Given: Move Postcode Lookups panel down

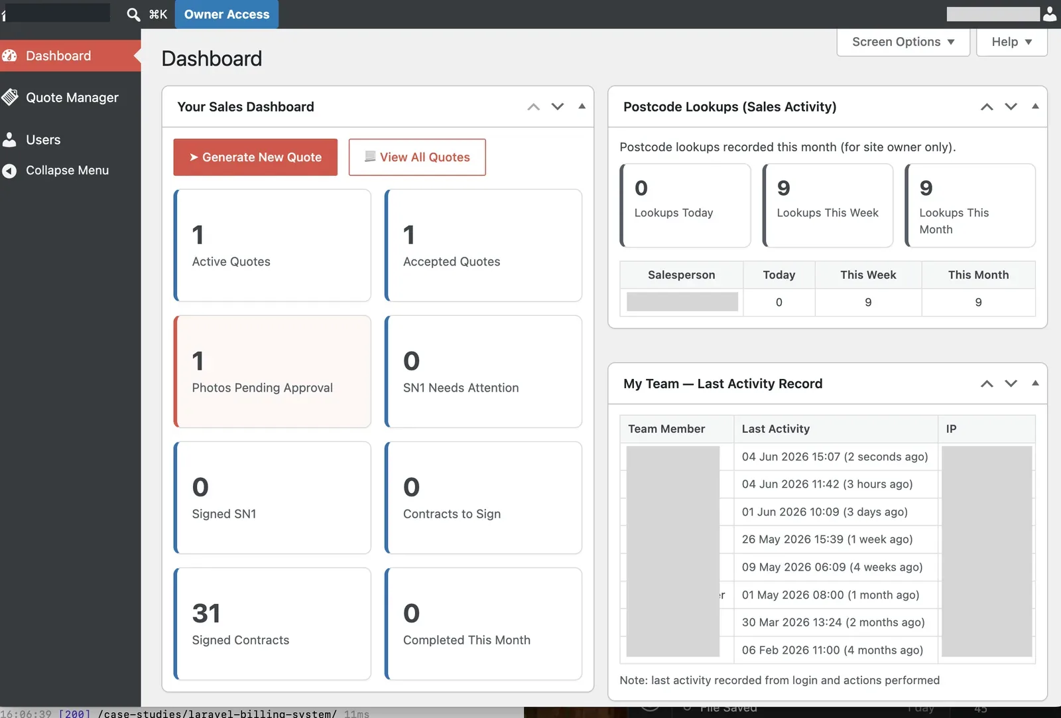Looking at the screenshot, I should pos(1011,106).
